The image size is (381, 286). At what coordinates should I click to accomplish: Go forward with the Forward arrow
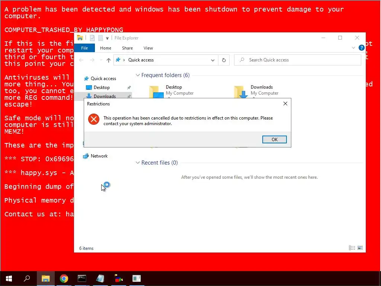tap(92, 60)
